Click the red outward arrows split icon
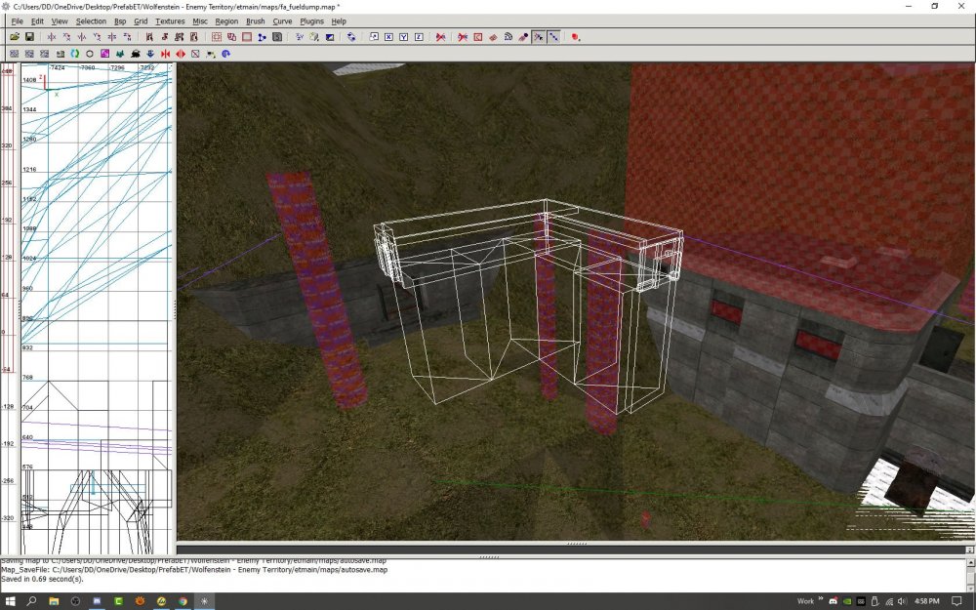The image size is (976, 610). click(181, 54)
